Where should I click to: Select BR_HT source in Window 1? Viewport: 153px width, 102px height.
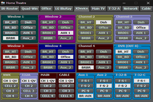point(11,22)
